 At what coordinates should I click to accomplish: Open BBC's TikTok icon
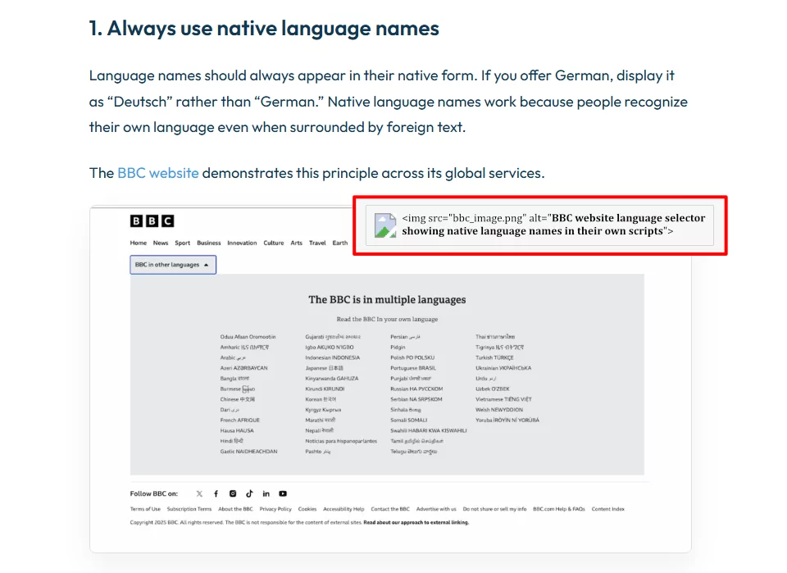tap(248, 493)
